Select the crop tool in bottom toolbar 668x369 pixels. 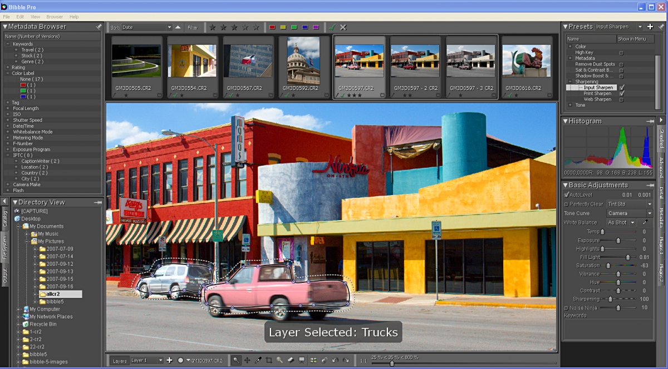pyautogui.click(x=269, y=360)
